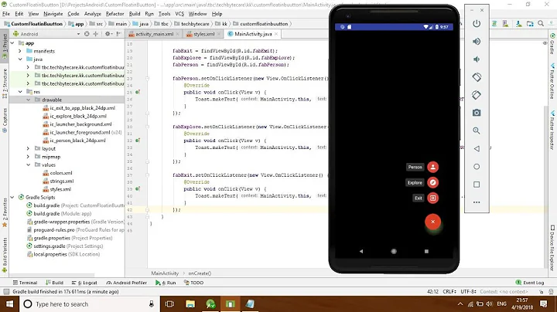The image size is (557, 312).
Task: Open Logcat tool window
Action: click(84, 283)
